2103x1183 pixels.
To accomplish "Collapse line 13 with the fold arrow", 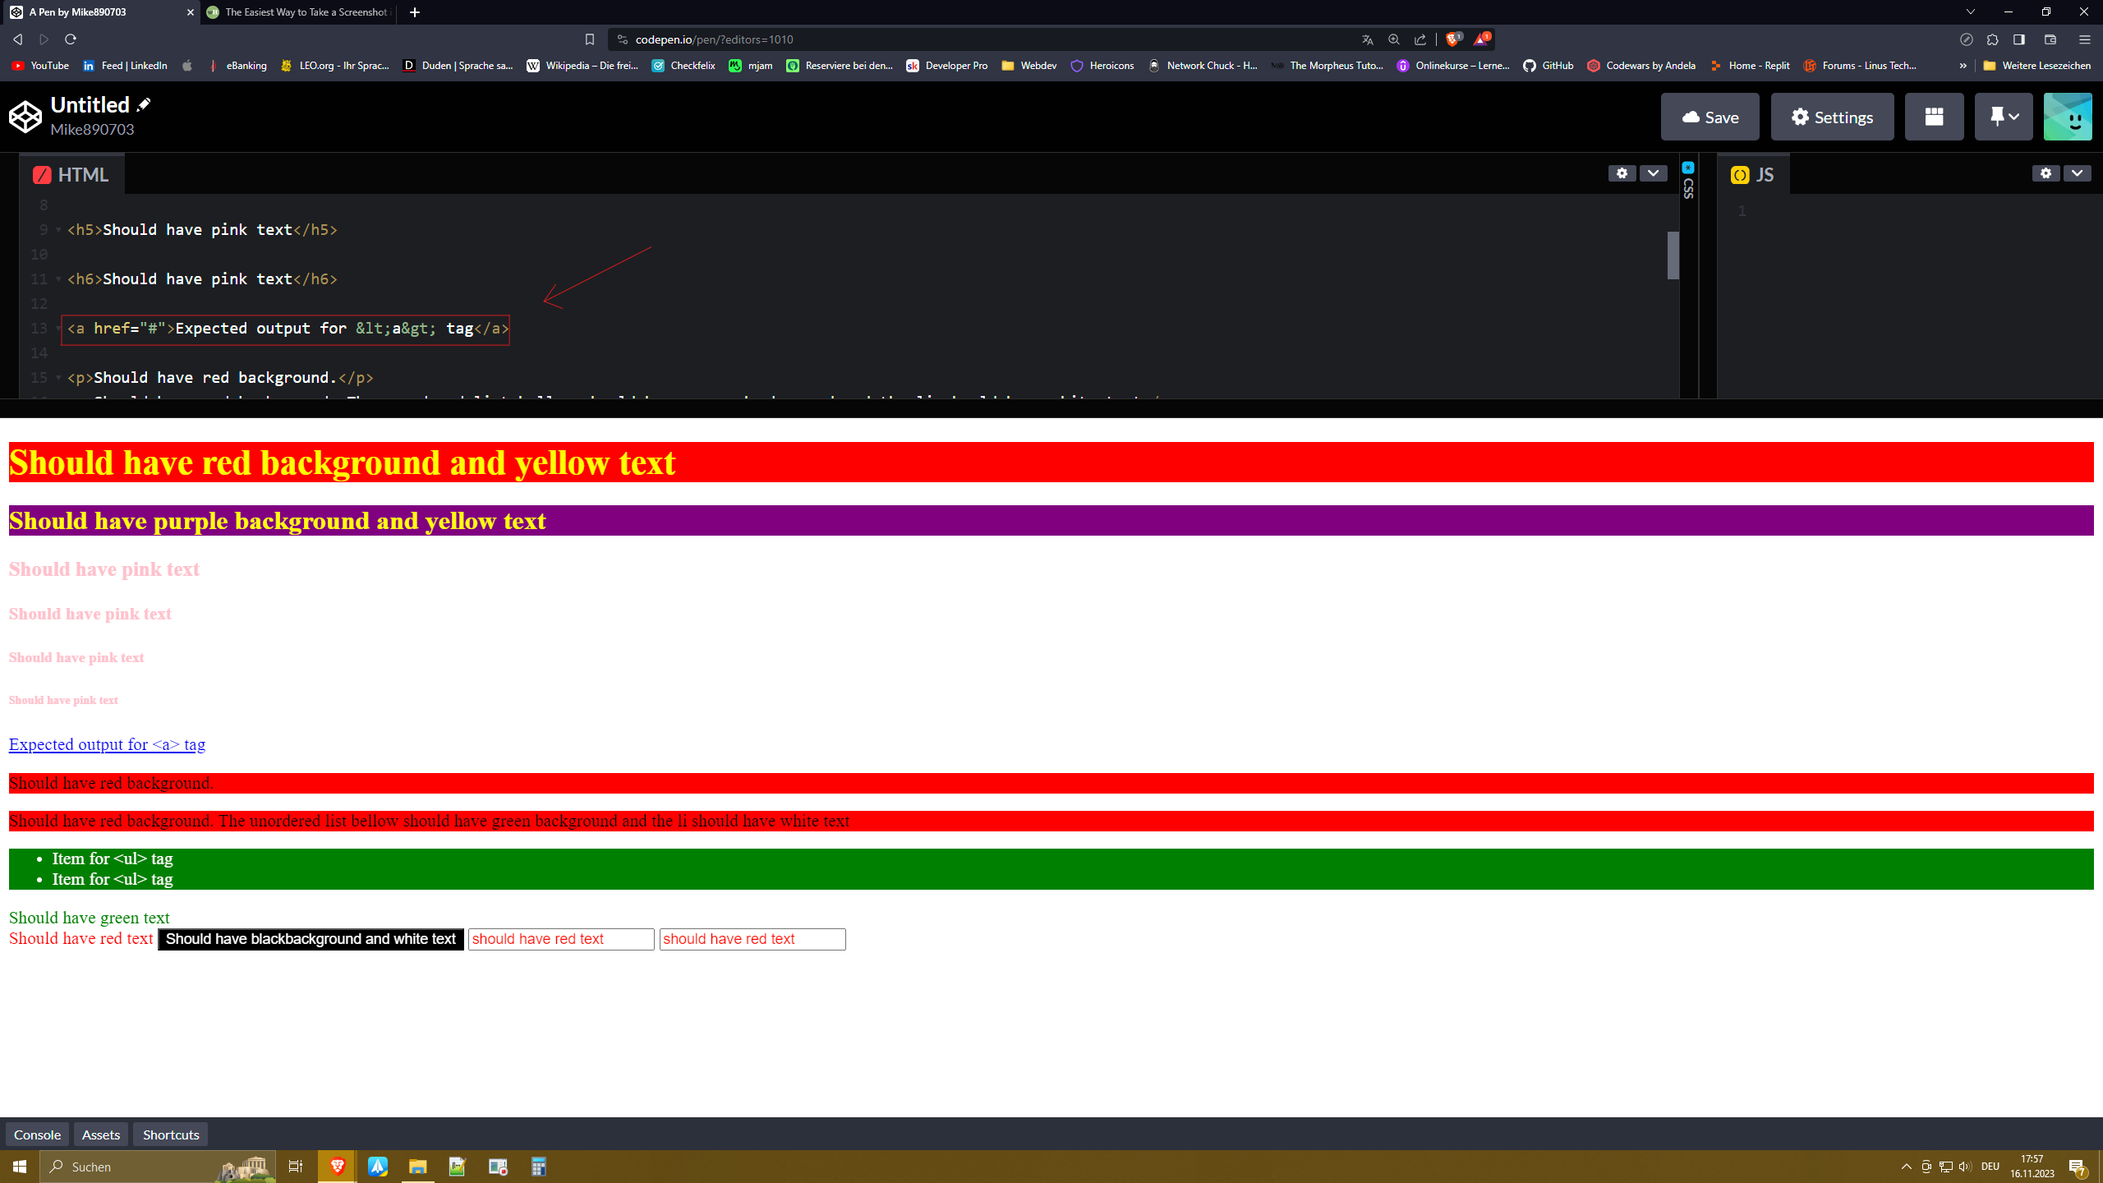I will 58,329.
